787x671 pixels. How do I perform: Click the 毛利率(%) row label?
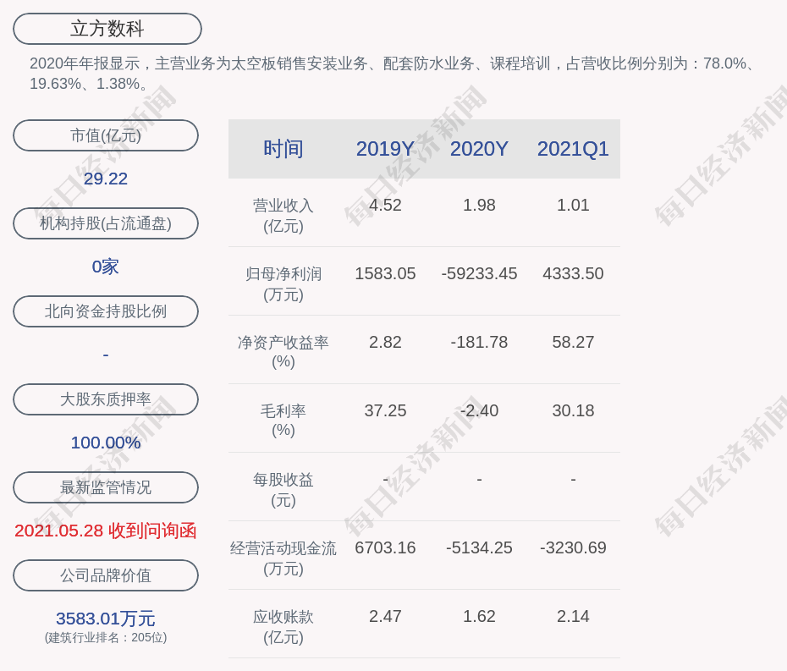point(283,421)
